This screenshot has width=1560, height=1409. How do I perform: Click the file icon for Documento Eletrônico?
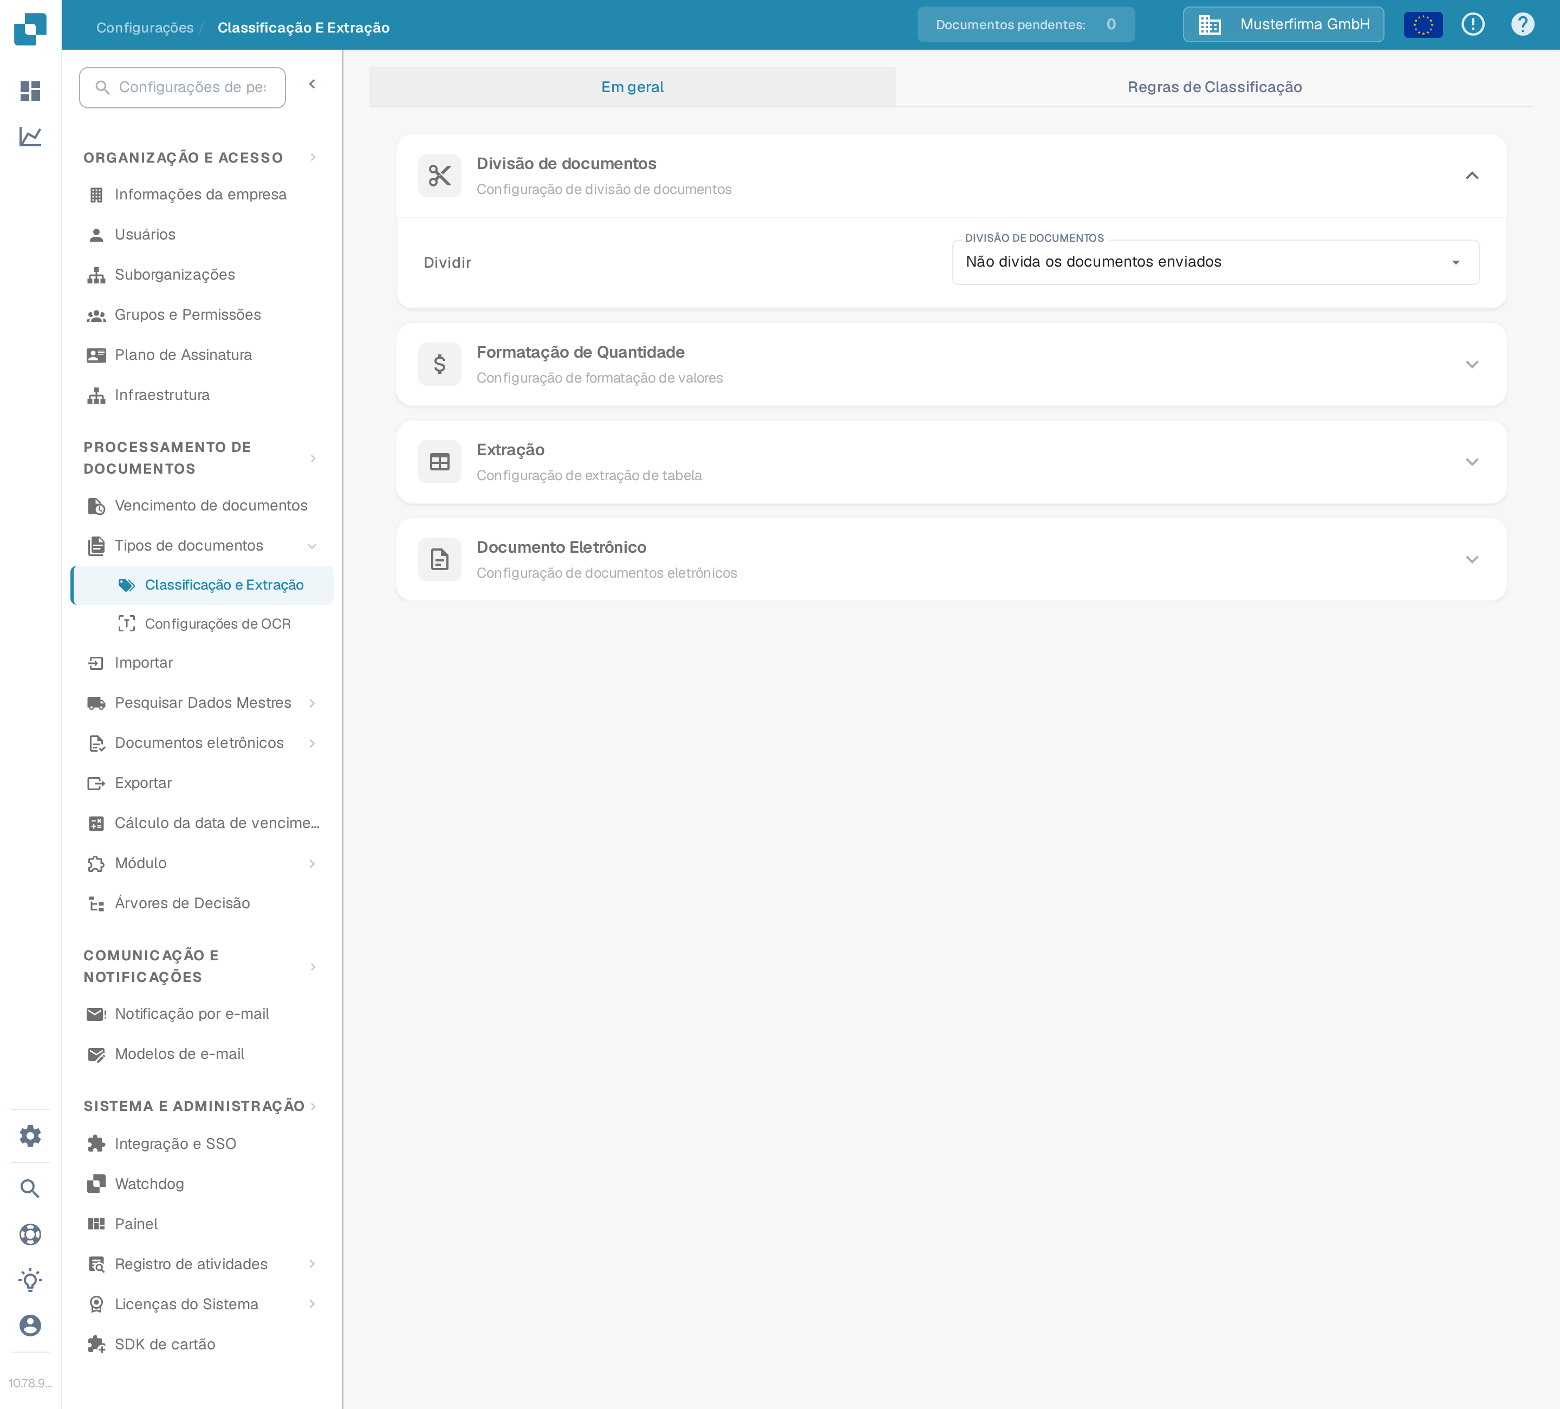[x=439, y=559]
